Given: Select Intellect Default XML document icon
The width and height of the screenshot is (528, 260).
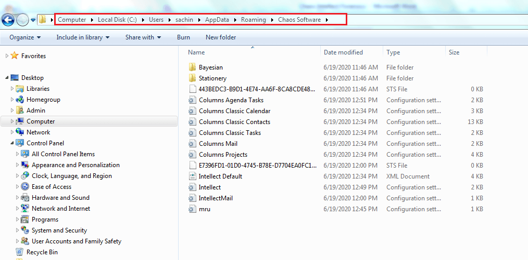Looking at the screenshot, I should 192,176.
